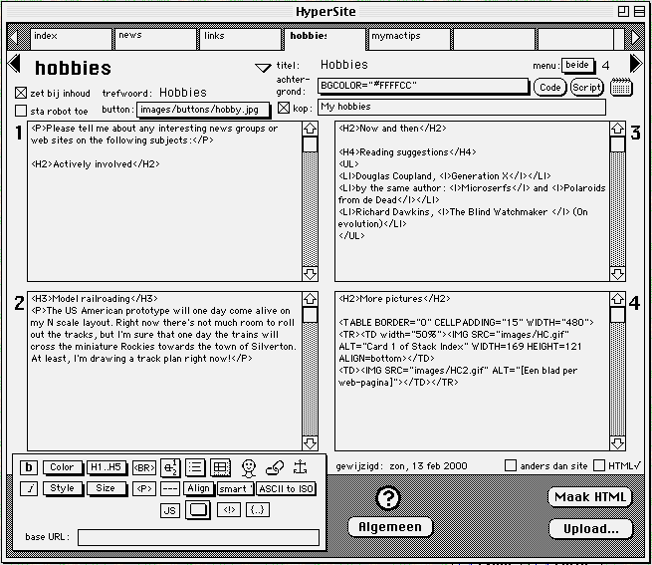Switch to the index tab
Image resolution: width=652 pixels, height=565 pixels.
click(x=71, y=39)
